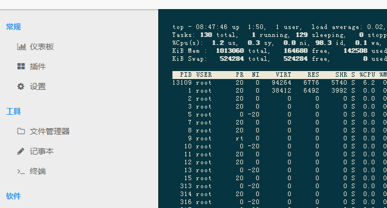
Task: Click the row for PID 316
Action: pyautogui.click(x=279, y=202)
